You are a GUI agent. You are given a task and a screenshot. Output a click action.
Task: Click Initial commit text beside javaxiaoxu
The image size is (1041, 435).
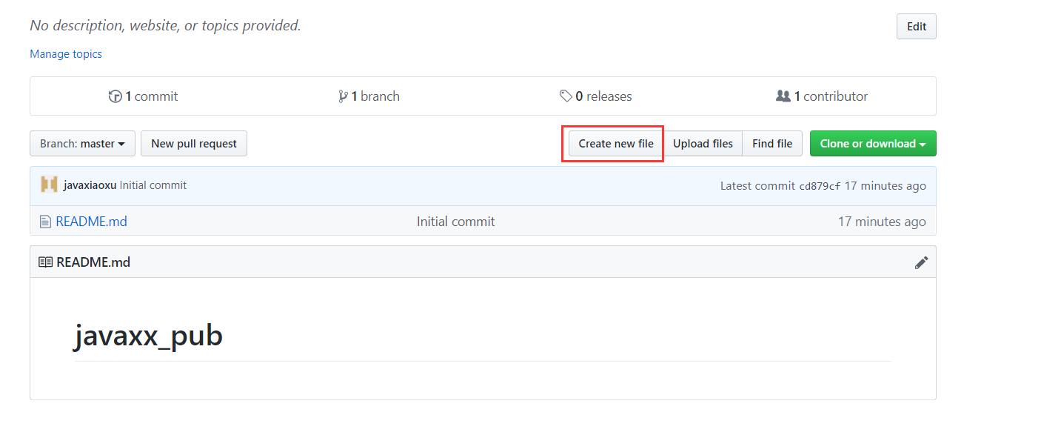click(x=153, y=185)
